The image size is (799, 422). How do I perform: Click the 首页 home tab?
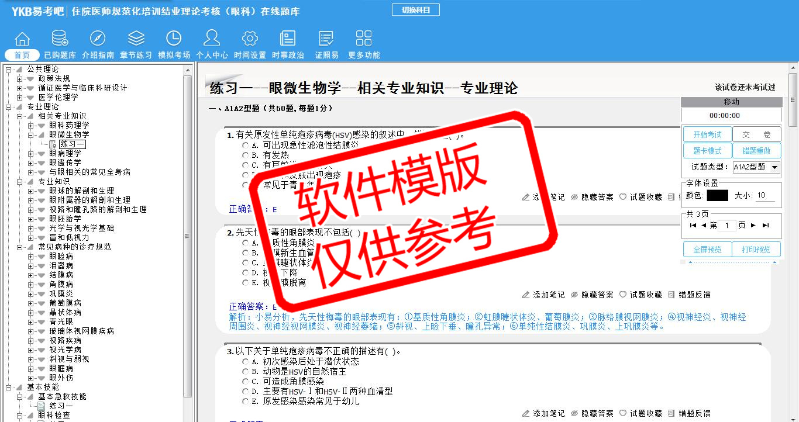tap(22, 55)
